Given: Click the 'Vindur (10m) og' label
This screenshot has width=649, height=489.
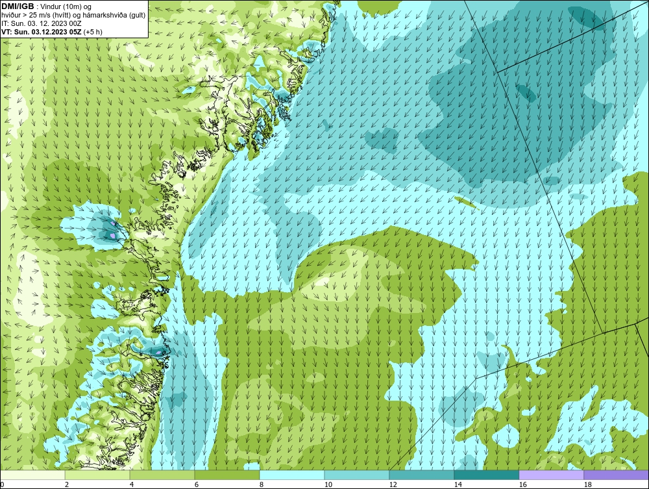Looking at the screenshot, I should 66,6.
